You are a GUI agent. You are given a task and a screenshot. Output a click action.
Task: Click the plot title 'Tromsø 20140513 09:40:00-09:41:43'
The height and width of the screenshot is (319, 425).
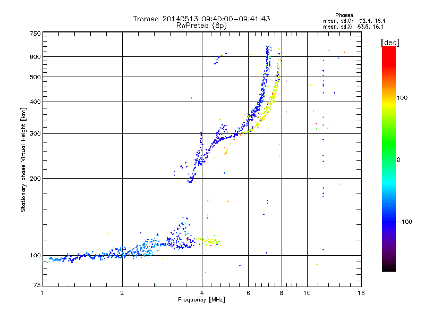coord(201,19)
